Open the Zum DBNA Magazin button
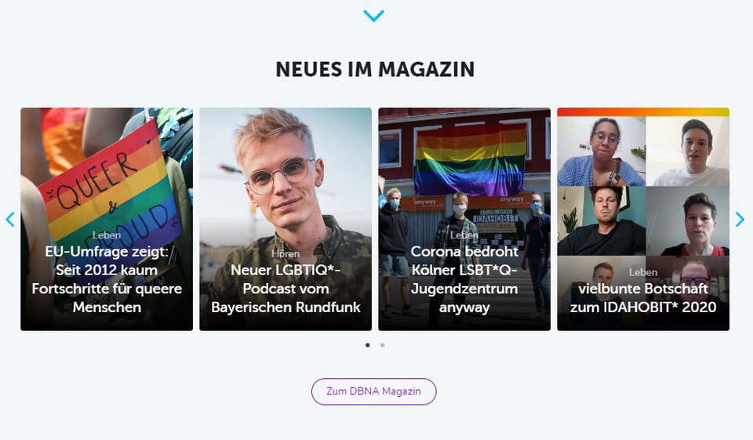Viewport: 753px width, 440px height. [373, 391]
